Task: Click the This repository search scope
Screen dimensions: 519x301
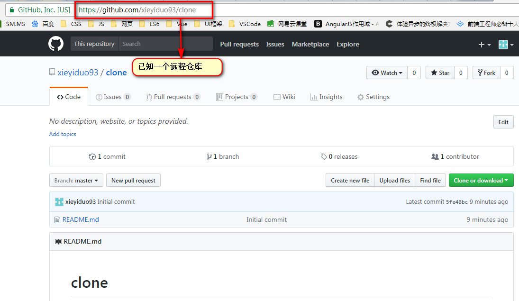Action: [x=94, y=44]
